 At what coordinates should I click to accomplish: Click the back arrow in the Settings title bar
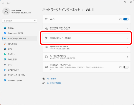click(x=3, y=3)
